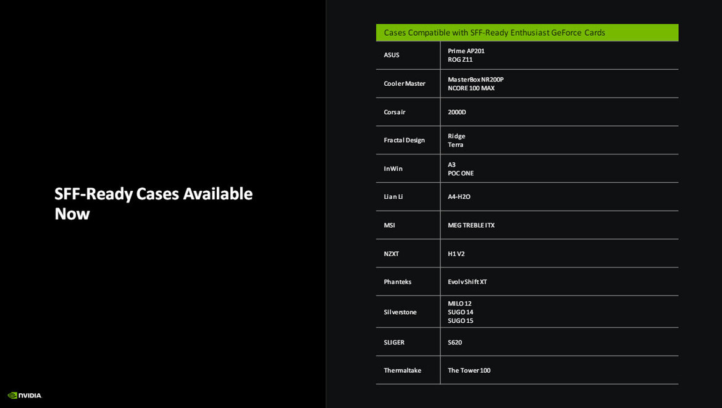The width and height of the screenshot is (722, 408).
Task: Click the 'POC ONE' case entry
Action: point(461,173)
